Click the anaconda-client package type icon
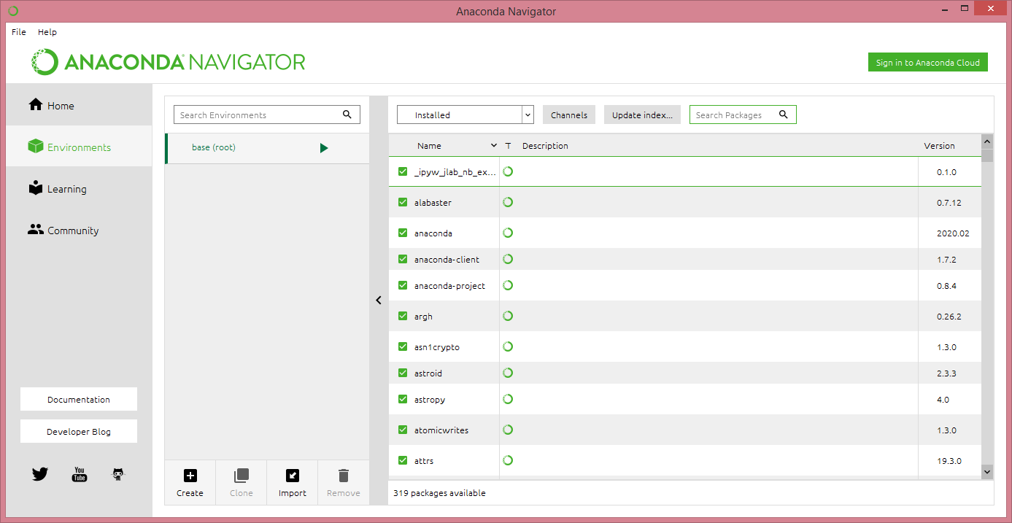The width and height of the screenshot is (1012, 523). [x=508, y=259]
